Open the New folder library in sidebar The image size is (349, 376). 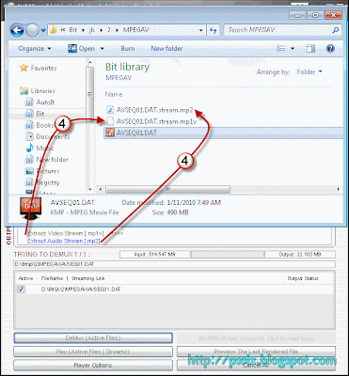[x=52, y=160]
